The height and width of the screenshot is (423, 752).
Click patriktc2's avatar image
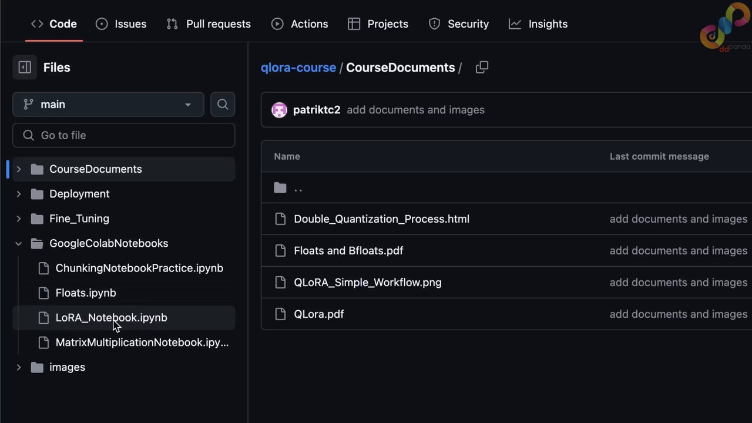tap(279, 110)
